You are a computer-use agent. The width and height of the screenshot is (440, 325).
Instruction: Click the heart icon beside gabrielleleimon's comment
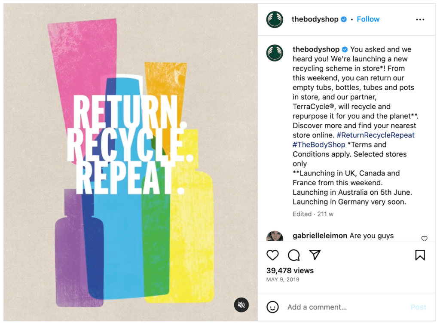(424, 239)
